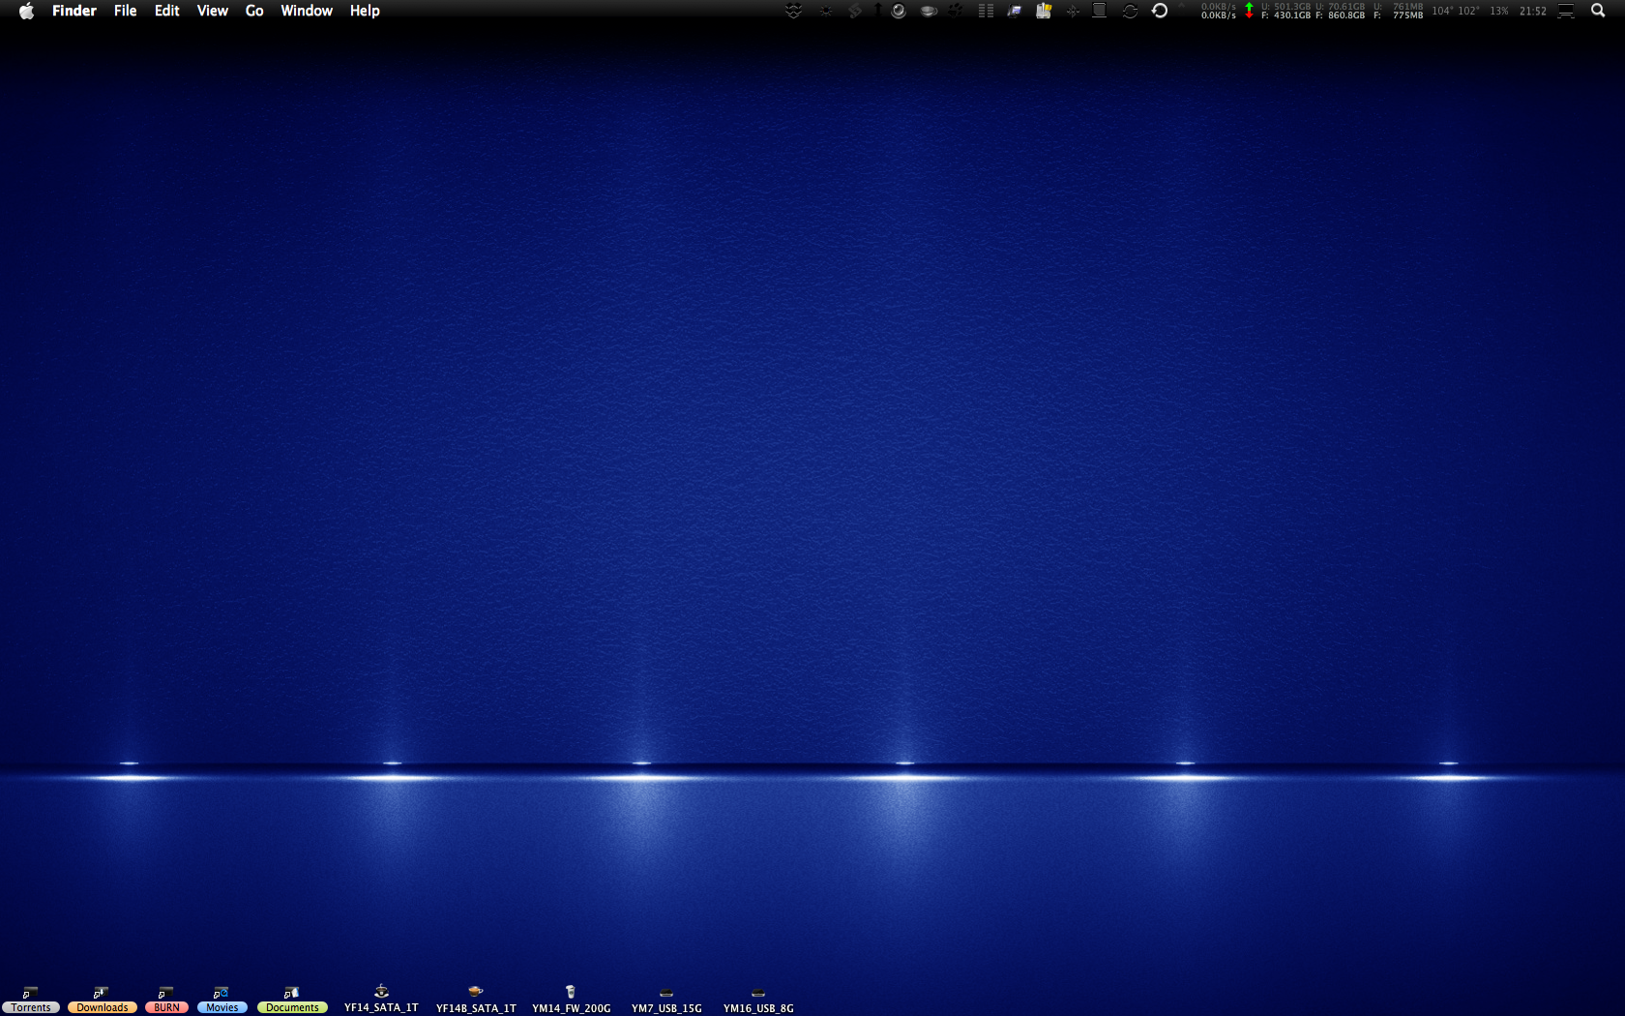1625x1016 pixels.
Task: Click the clipboard menu bar icon
Action: (1044, 11)
